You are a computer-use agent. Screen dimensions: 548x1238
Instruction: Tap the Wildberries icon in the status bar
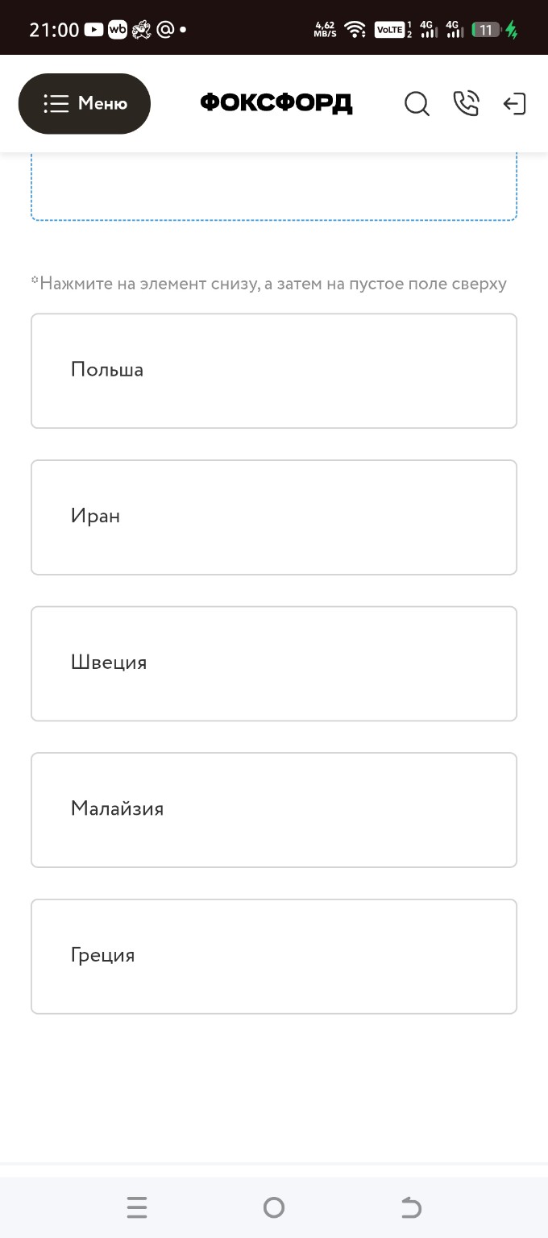116,28
